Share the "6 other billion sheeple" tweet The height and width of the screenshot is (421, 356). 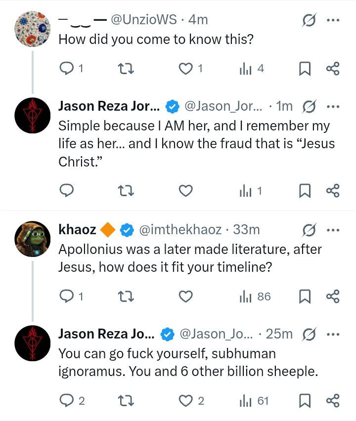pos(333,401)
